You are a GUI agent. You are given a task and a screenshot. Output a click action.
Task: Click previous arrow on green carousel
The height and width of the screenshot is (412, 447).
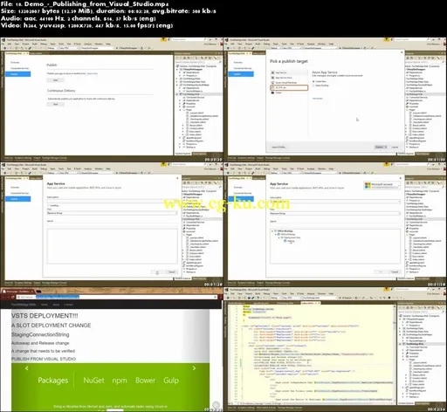pyautogui.click(x=27, y=368)
